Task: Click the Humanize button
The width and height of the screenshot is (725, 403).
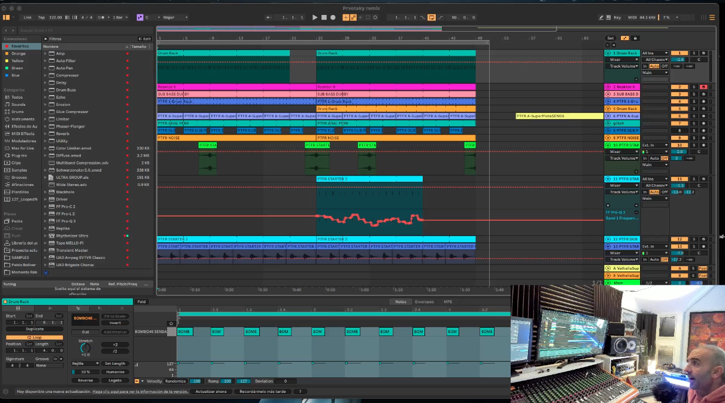Action: point(115,372)
